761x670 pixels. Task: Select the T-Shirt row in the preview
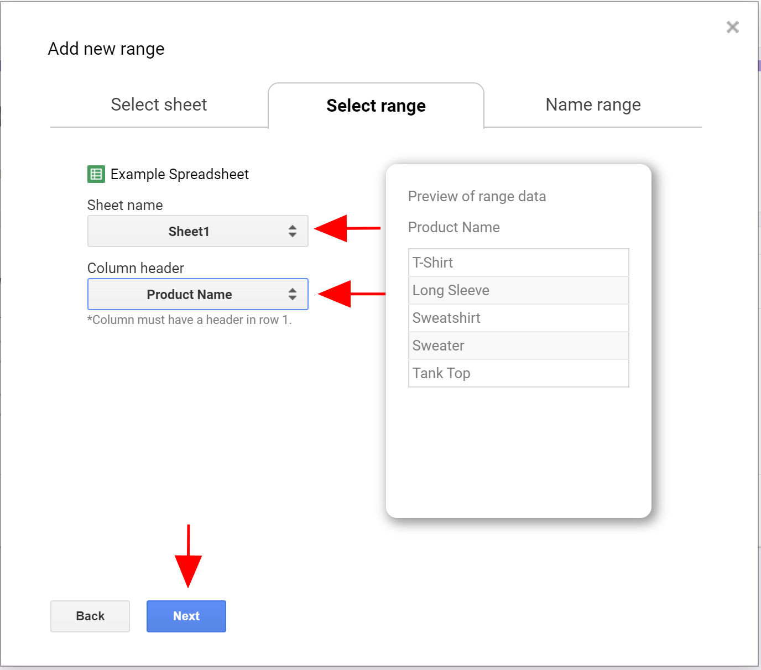pos(518,263)
